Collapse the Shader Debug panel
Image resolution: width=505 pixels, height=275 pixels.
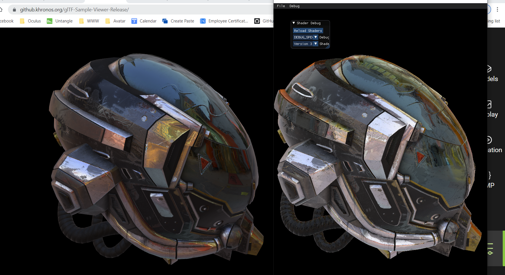294,23
